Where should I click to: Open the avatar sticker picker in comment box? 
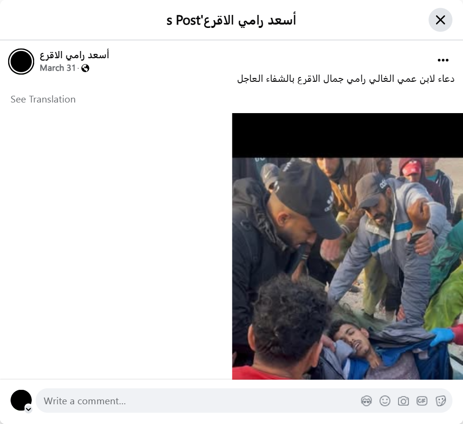click(366, 401)
